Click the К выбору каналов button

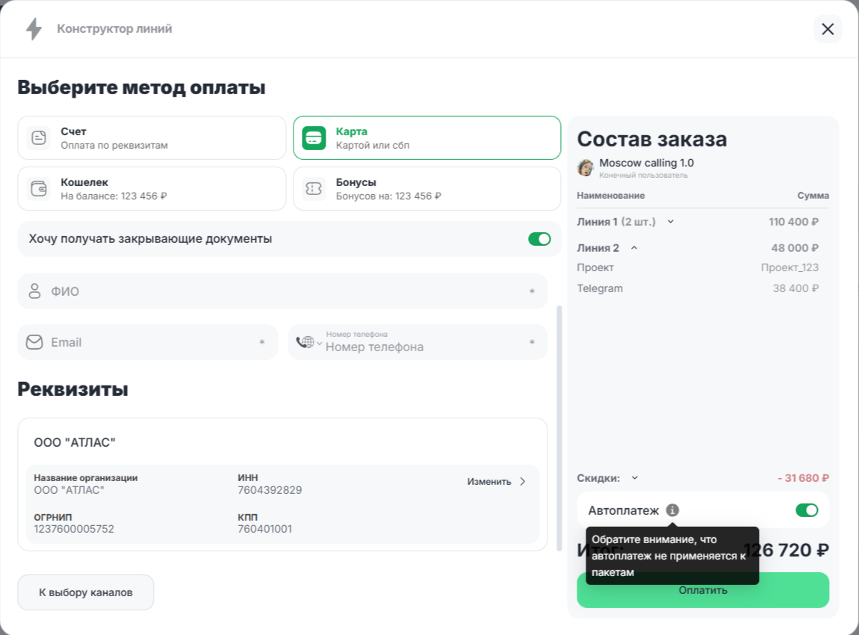(x=86, y=592)
